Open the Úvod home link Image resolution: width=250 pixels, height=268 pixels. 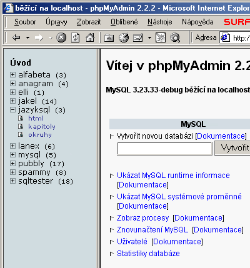click(21, 62)
